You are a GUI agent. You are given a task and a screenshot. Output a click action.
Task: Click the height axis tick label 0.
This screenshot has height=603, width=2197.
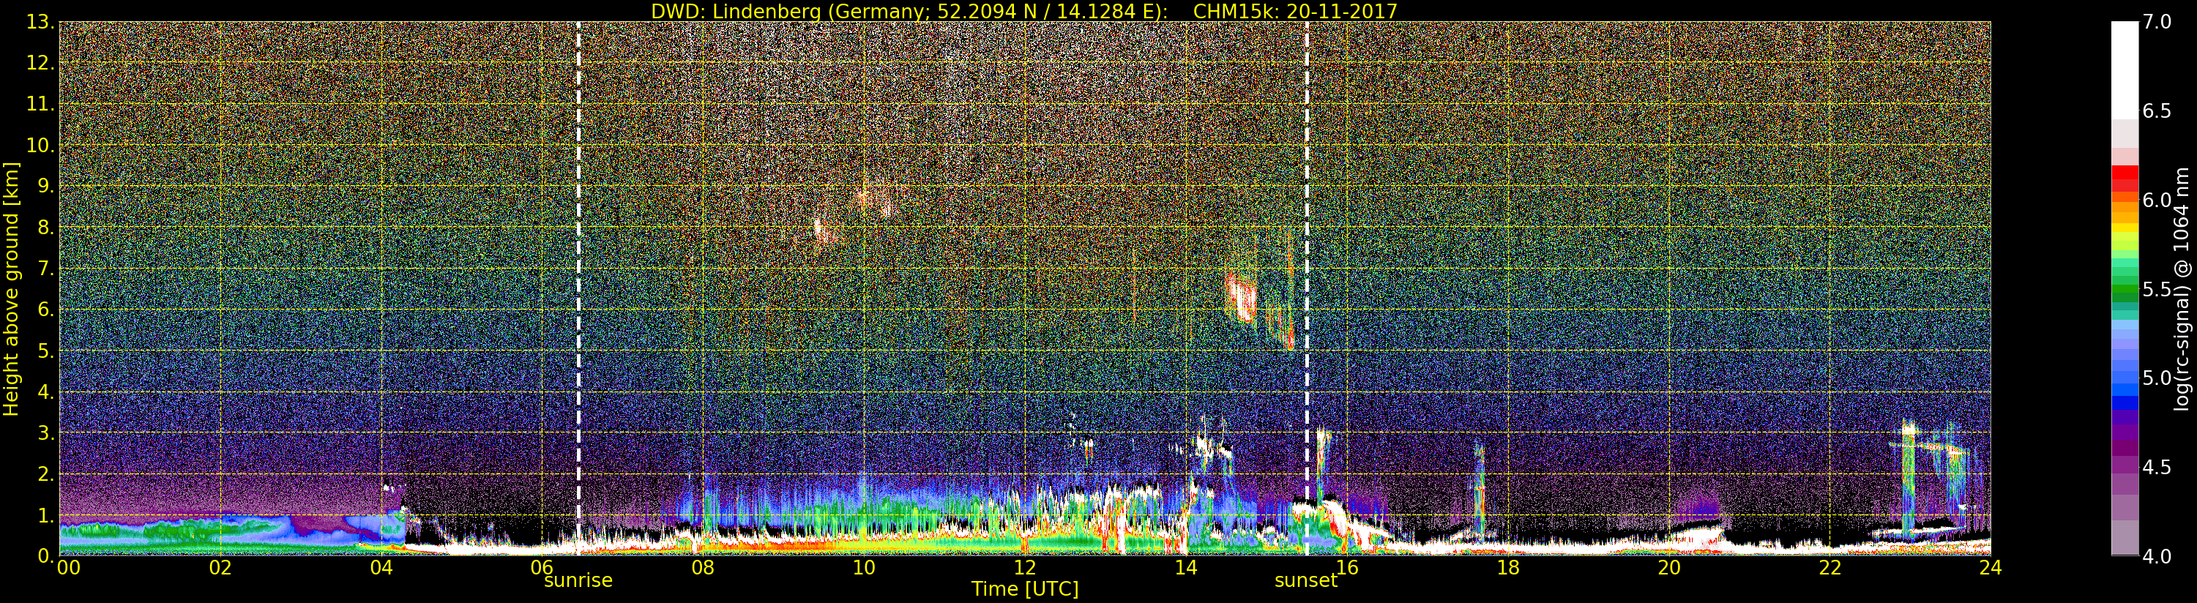(x=45, y=555)
